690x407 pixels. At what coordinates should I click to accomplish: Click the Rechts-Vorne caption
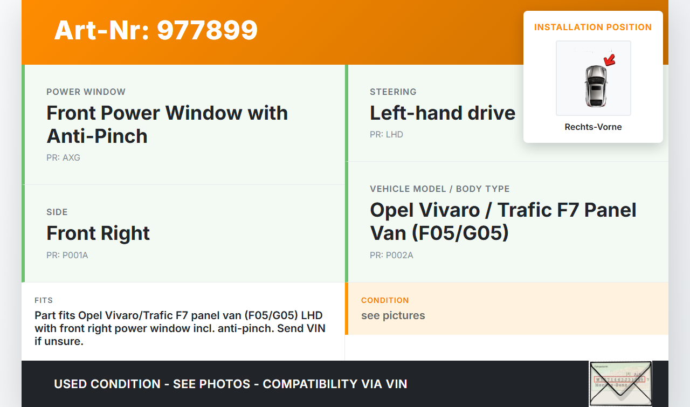click(593, 127)
